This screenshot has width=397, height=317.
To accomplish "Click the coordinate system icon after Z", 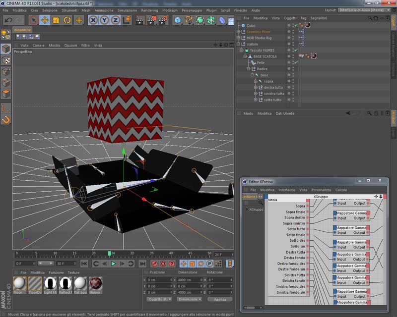I will [128, 20].
